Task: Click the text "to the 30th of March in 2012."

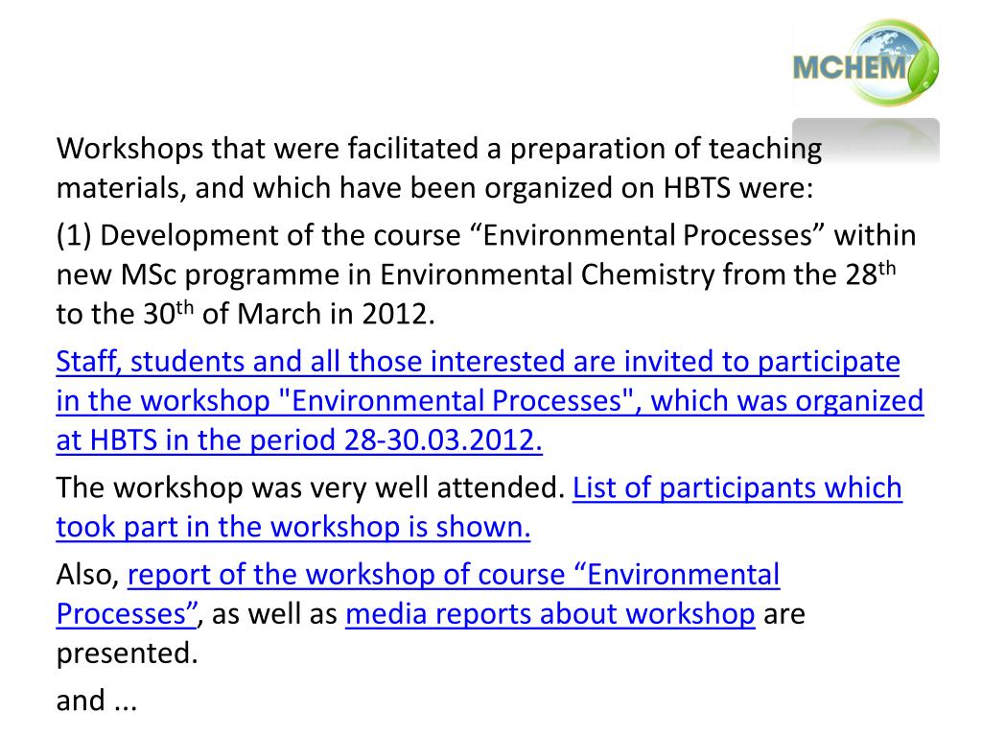Action: click(x=245, y=314)
